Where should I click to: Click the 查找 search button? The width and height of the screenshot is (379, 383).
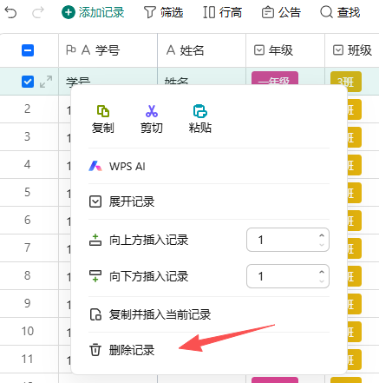[340, 12]
